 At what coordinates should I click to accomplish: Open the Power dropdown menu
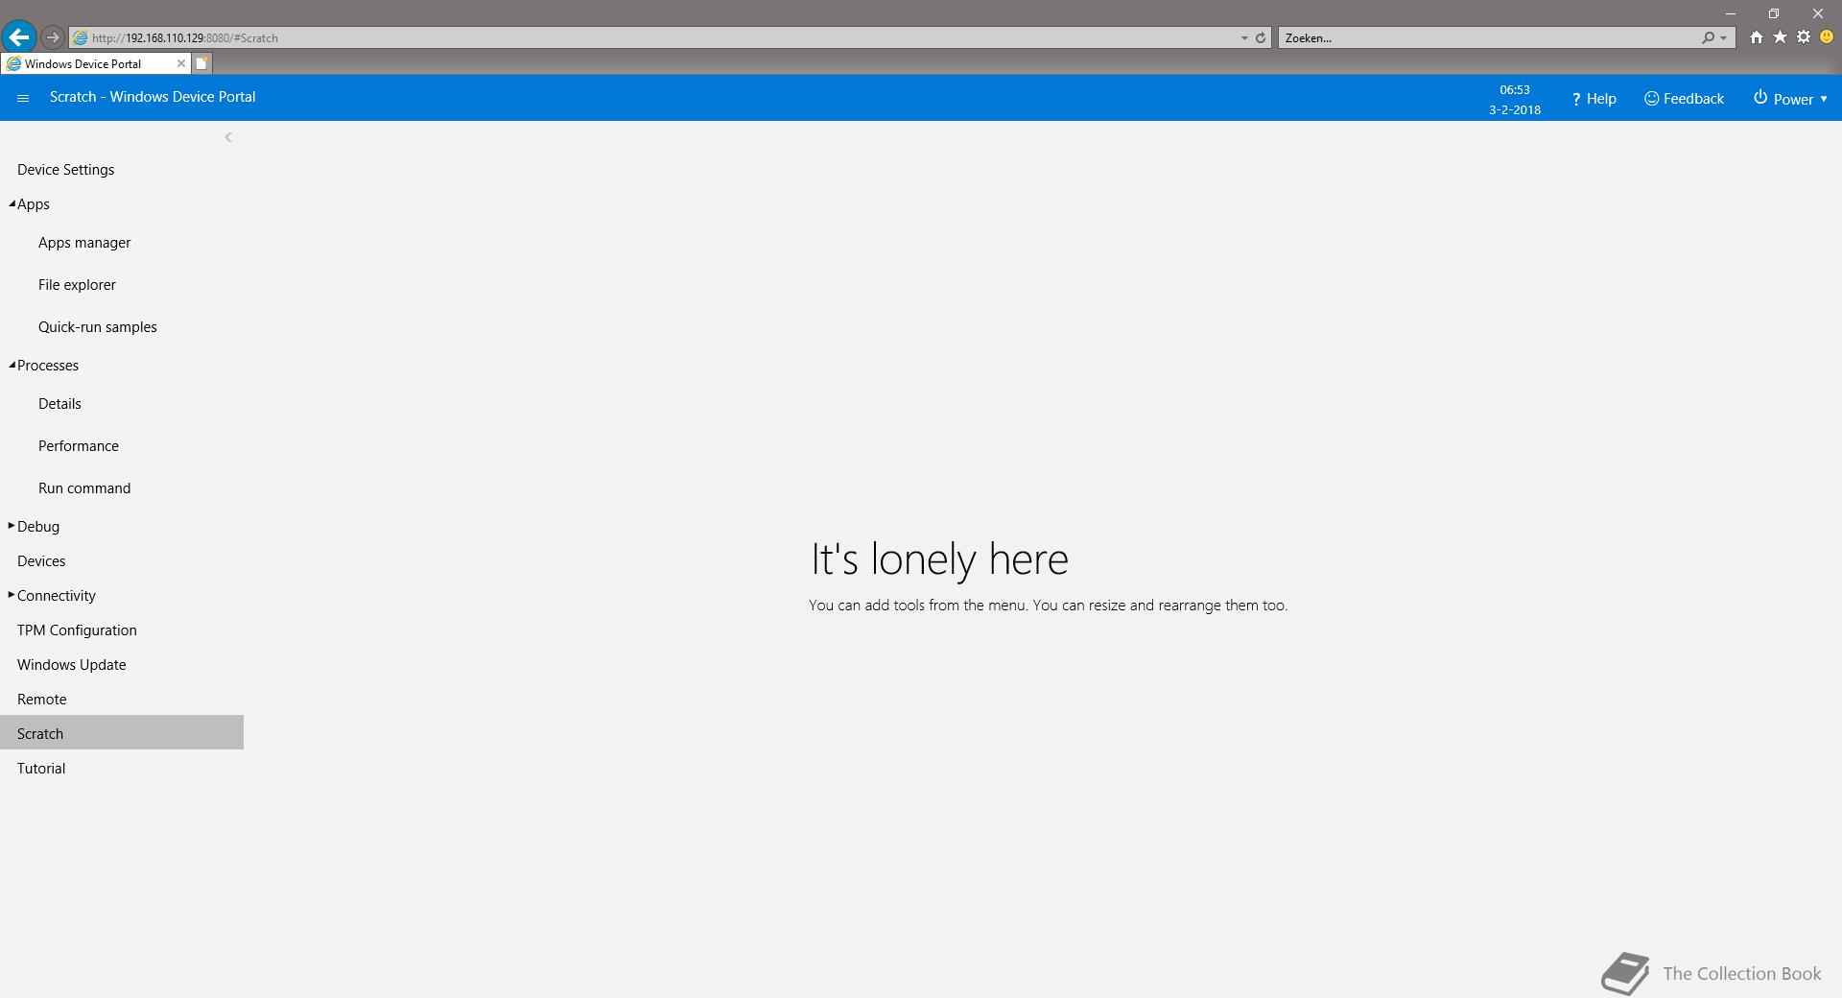(x=1790, y=99)
